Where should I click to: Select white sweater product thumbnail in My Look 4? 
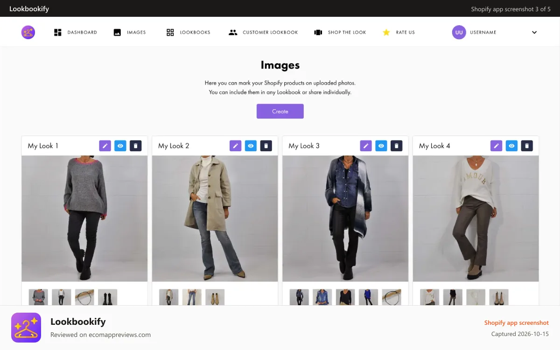pos(429,297)
